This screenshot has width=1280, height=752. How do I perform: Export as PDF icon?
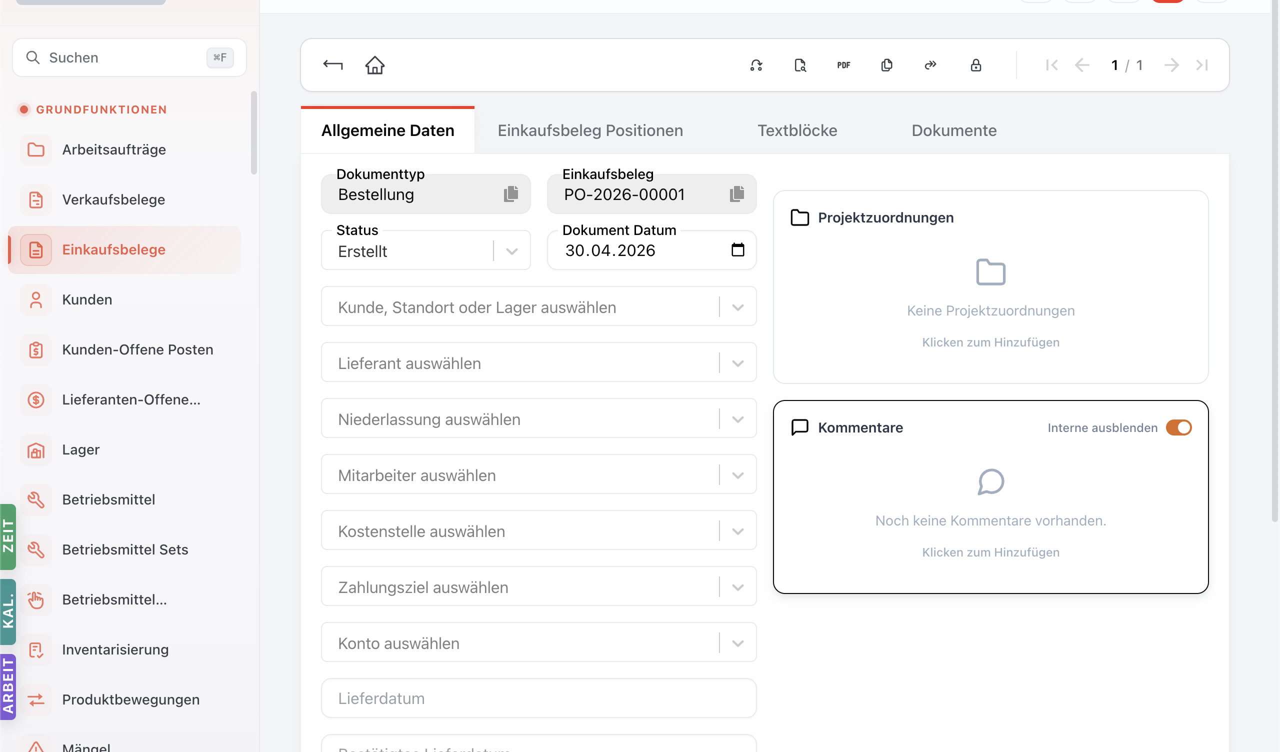click(x=843, y=65)
